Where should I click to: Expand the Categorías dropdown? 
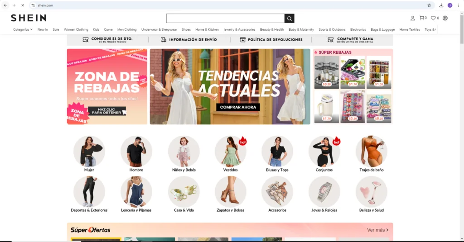23,29
